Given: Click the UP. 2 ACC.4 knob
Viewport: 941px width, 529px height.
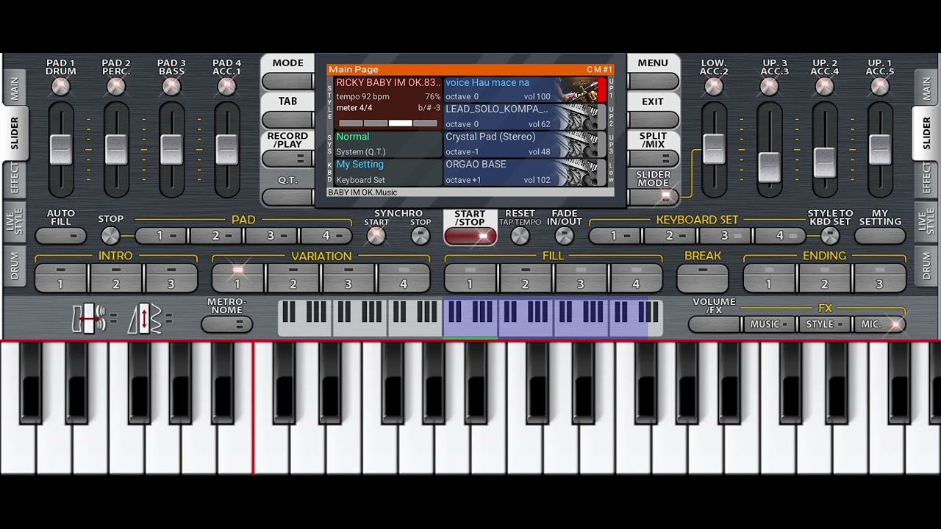Looking at the screenshot, I should (x=825, y=87).
